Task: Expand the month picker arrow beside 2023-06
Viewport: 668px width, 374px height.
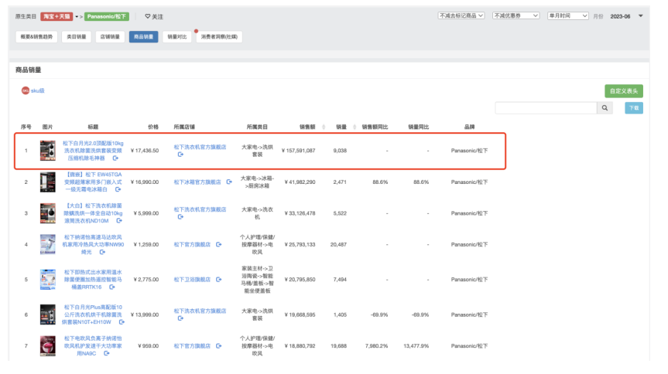Action: point(640,16)
